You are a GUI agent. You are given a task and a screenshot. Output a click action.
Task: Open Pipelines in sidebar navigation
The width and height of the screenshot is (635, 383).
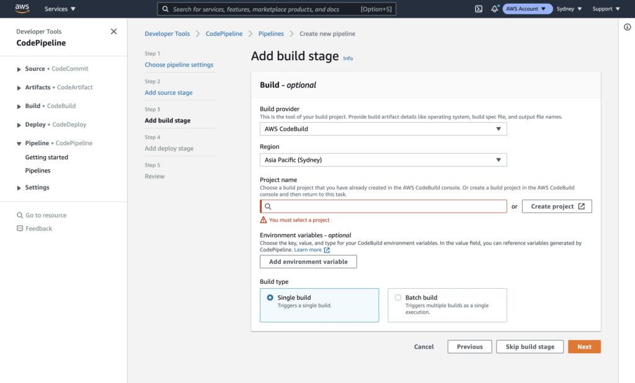[x=38, y=170]
